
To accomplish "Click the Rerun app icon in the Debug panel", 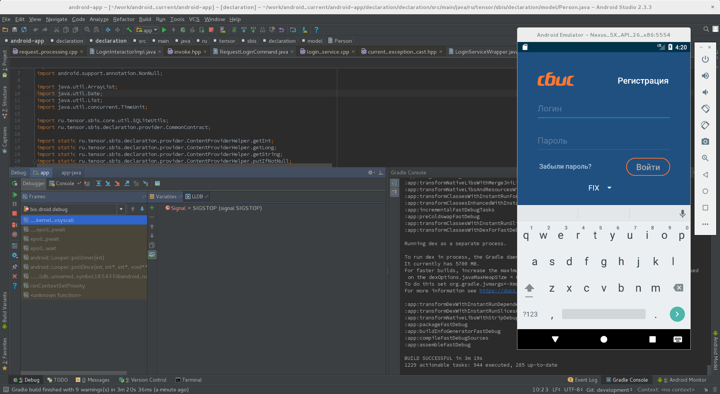I will [15, 183].
